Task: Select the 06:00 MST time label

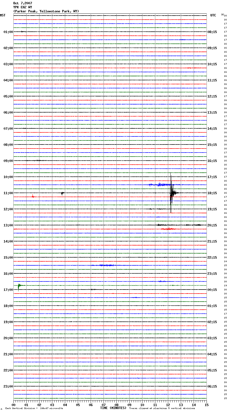Action: (x=8, y=113)
